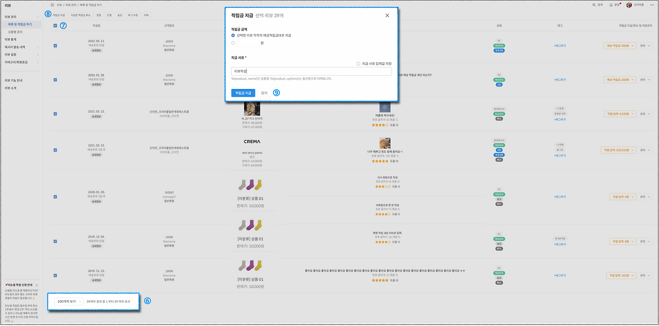Click the 삭제 toolbar button

pos(146,15)
